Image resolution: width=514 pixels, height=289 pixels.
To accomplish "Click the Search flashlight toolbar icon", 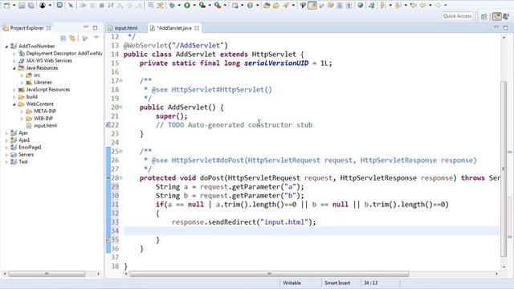I will pyautogui.click(x=286, y=6).
